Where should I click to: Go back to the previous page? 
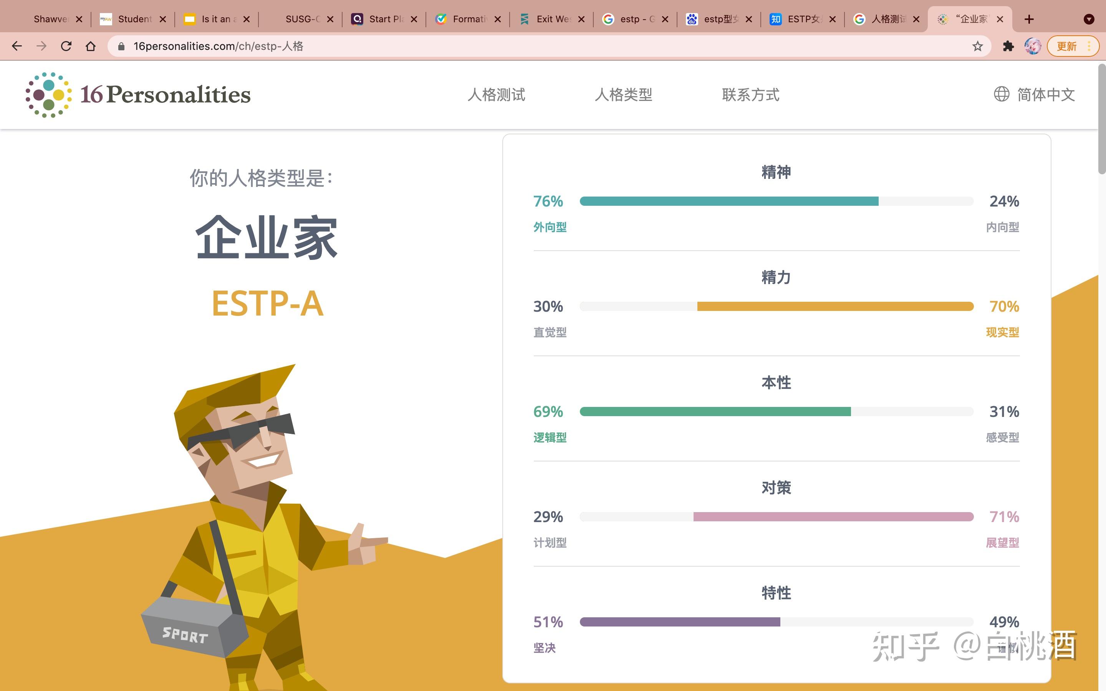pyautogui.click(x=17, y=46)
